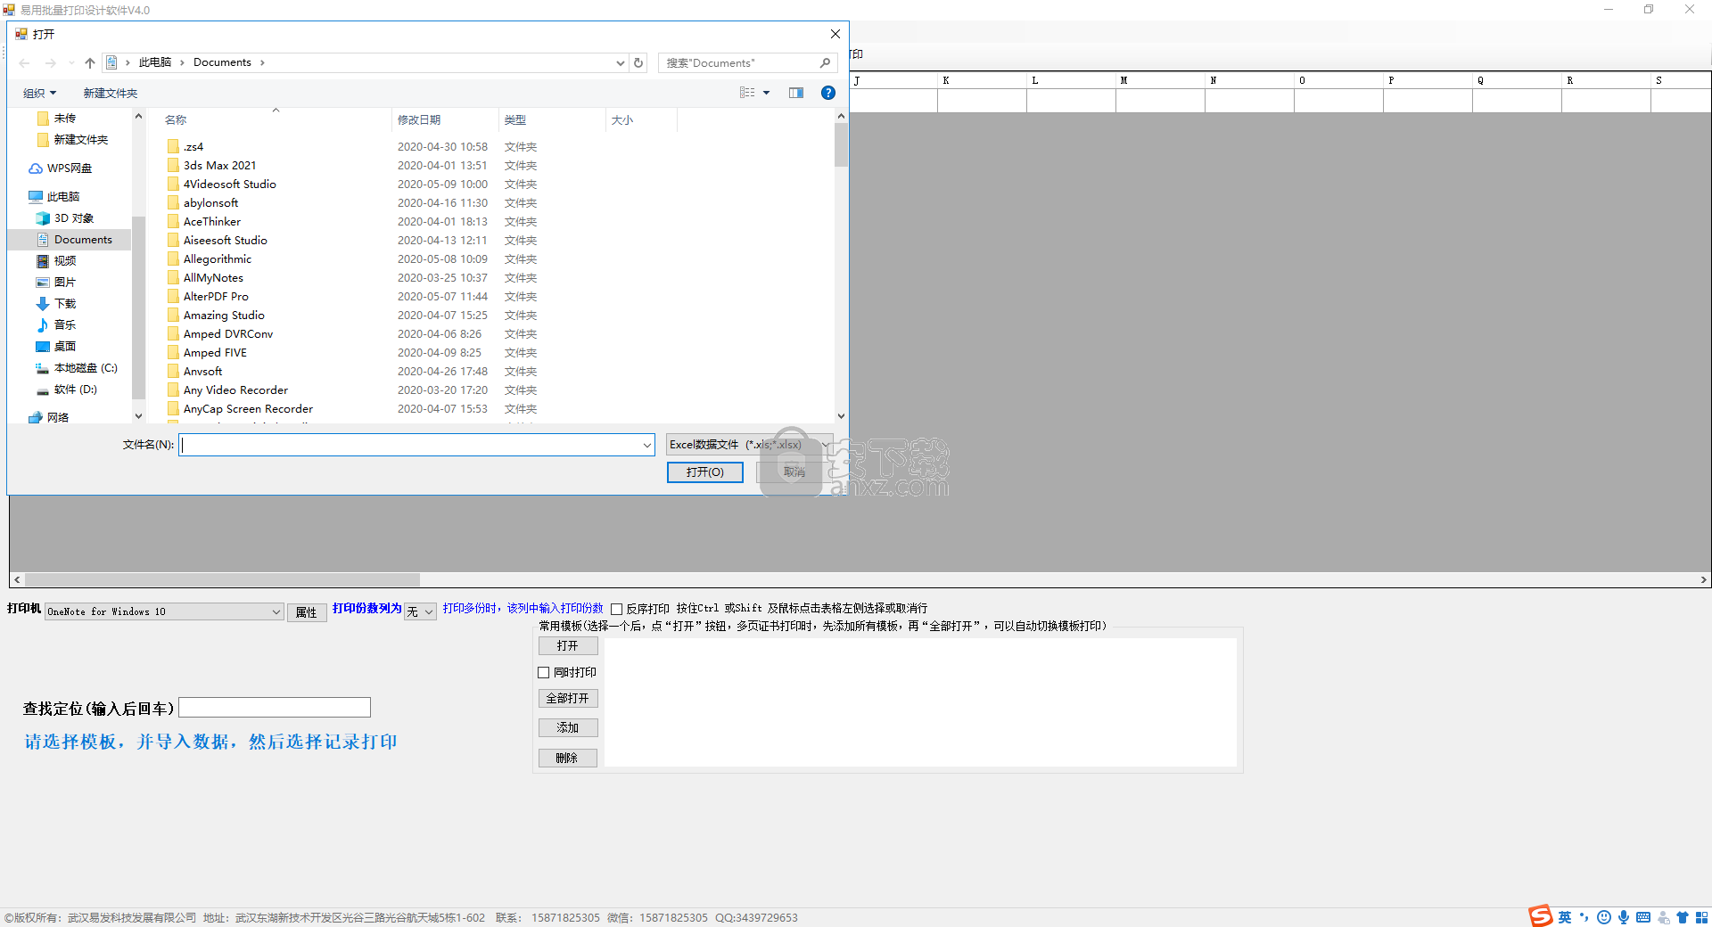
Task: Open 下载 folder in the sidebar
Action: [x=56, y=304]
